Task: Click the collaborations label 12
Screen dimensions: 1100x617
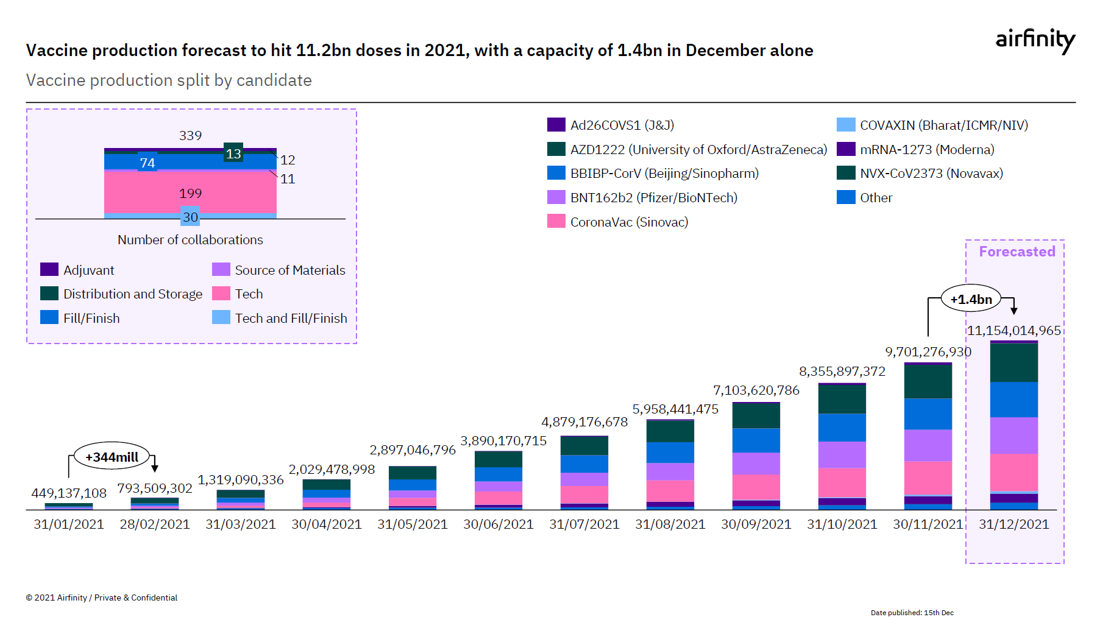Action: click(x=288, y=160)
